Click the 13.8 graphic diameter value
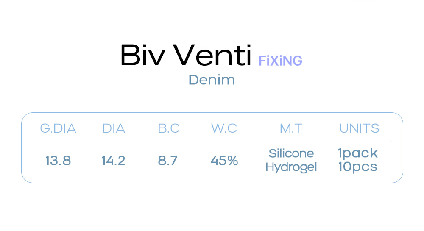Screen dimensions: 424x231 pyautogui.click(x=58, y=161)
